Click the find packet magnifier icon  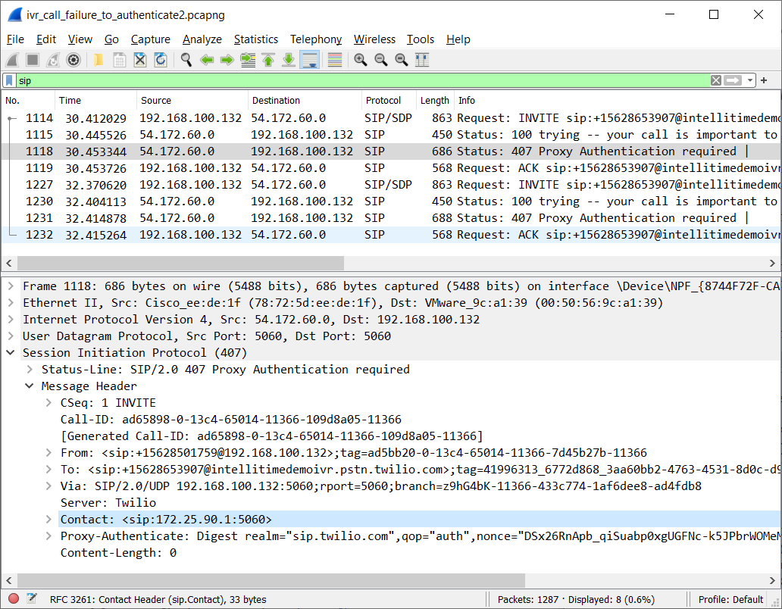click(x=186, y=60)
